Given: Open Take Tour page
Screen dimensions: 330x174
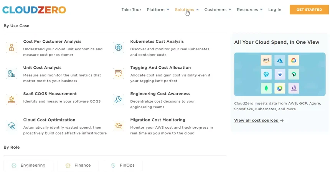Looking at the screenshot, I should (131, 10).
